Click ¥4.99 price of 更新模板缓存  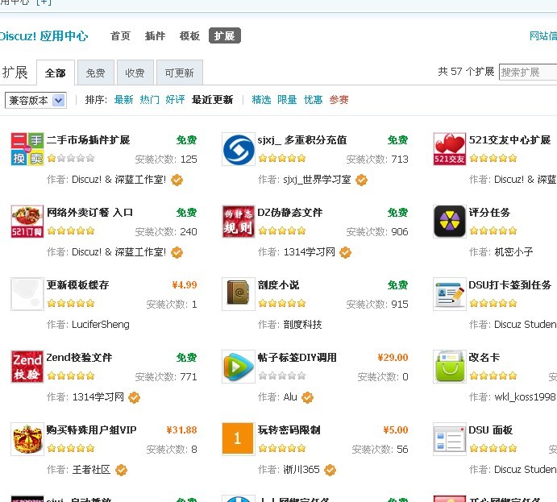(185, 284)
